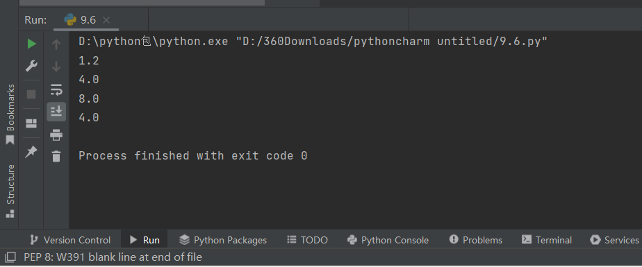642x267 pixels.
Task: Expand the Bookmarks side panel
Action: [x=10, y=114]
